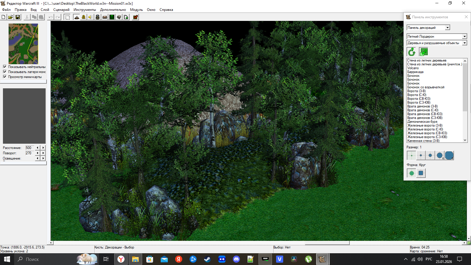This screenshot has height=265, width=471.
Task: Toggle the green random scale button
Action: click(424, 52)
